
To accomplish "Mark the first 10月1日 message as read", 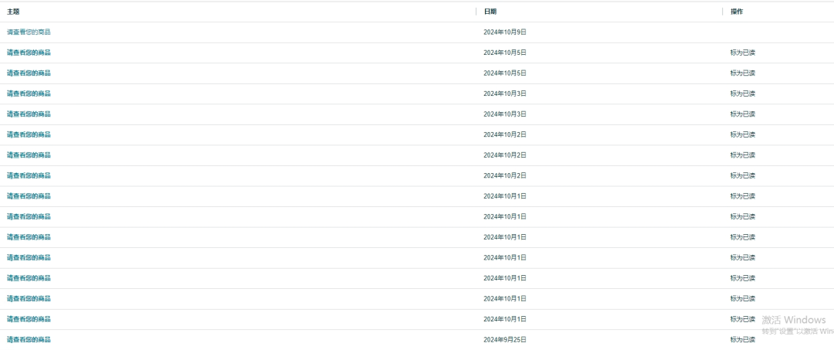I will coord(743,195).
